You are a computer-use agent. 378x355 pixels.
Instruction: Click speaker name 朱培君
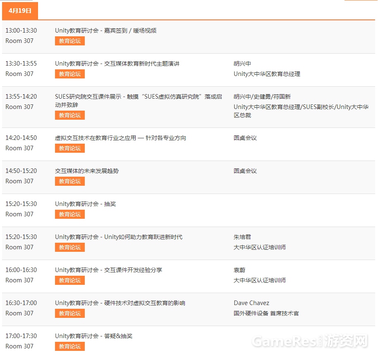(242, 237)
